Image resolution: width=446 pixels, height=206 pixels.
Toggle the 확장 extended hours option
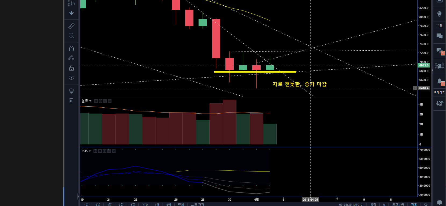tap(373, 204)
